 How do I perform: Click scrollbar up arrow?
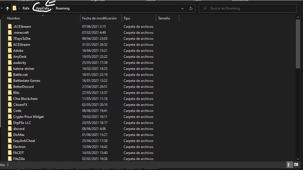point(298,17)
